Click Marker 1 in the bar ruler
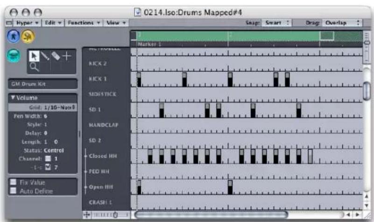 point(149,44)
